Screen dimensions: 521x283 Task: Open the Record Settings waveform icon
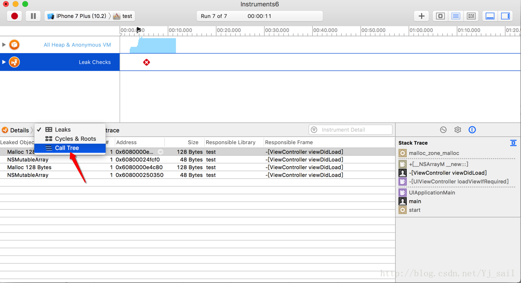tap(443, 130)
